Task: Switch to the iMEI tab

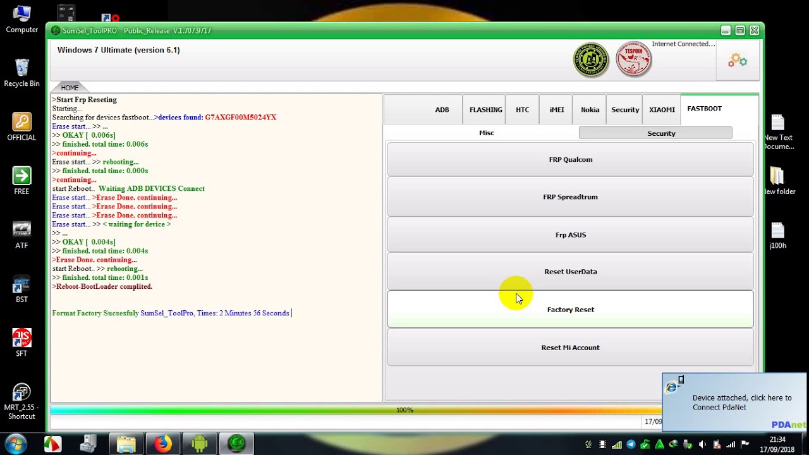Action: (x=556, y=110)
